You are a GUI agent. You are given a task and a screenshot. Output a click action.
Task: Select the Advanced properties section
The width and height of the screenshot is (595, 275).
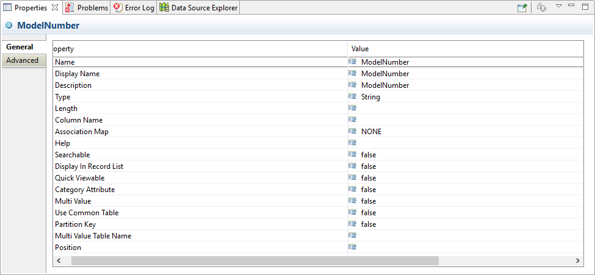tap(23, 60)
